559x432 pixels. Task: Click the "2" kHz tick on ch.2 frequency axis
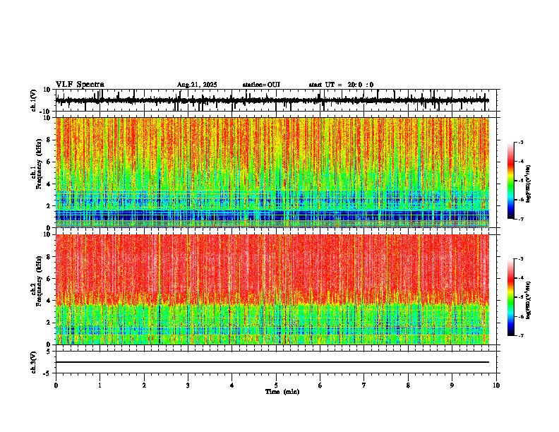point(49,323)
